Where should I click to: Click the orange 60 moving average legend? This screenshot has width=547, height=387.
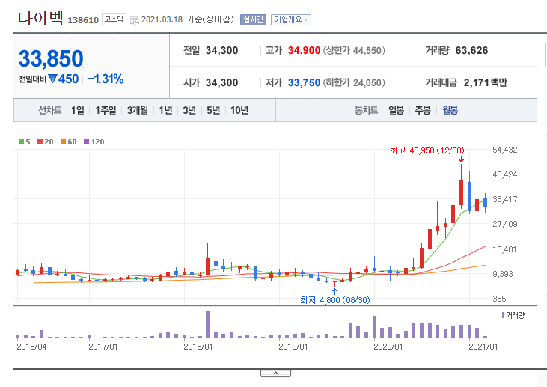tap(68, 142)
